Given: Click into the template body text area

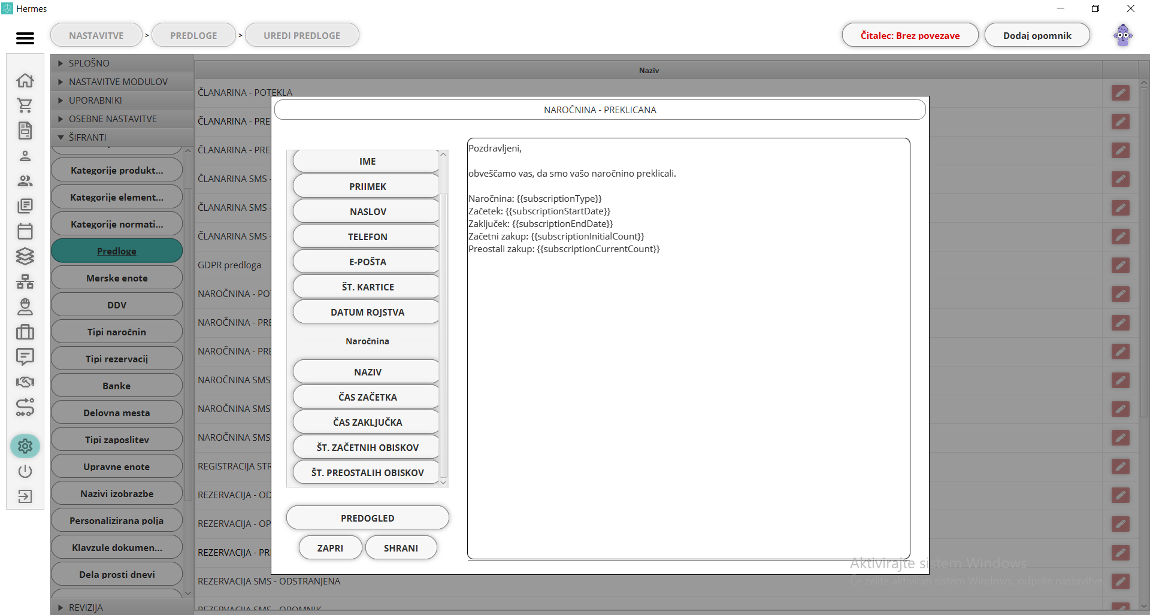Looking at the screenshot, I should [688, 349].
